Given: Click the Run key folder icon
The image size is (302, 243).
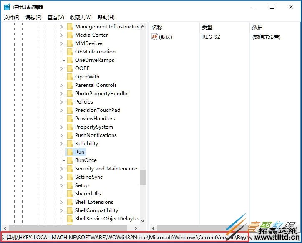Looking at the screenshot, I should pyautogui.click(x=70, y=152).
